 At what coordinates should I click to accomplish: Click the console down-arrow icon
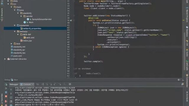click(x=11, y=94)
